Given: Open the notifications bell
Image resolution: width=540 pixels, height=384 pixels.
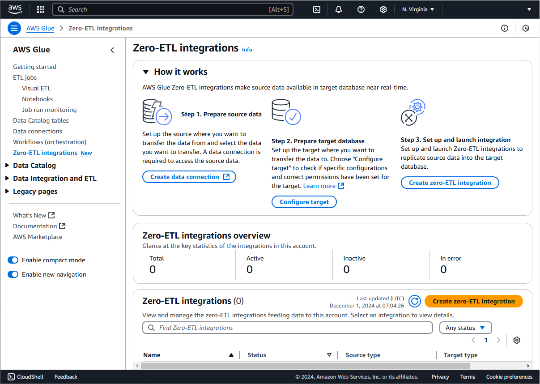Looking at the screenshot, I should click(339, 9).
